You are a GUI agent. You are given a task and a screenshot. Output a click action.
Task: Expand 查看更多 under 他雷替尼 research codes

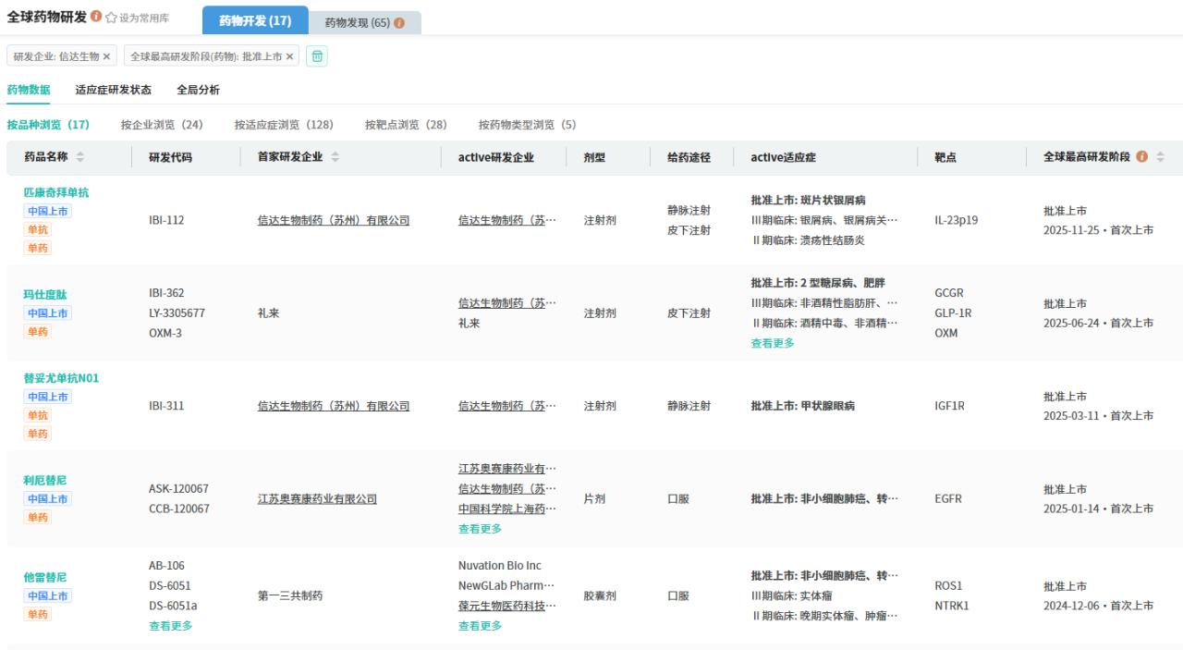click(170, 626)
